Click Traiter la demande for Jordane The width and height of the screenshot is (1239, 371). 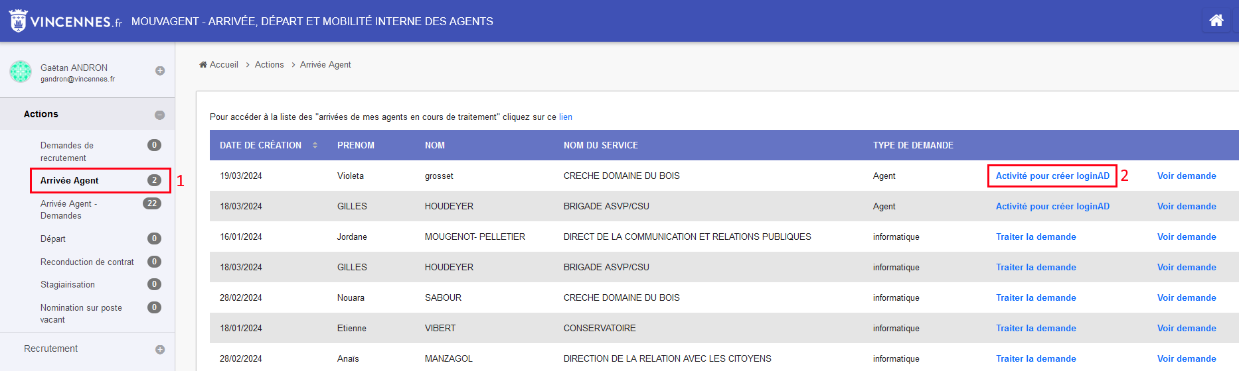click(1036, 237)
